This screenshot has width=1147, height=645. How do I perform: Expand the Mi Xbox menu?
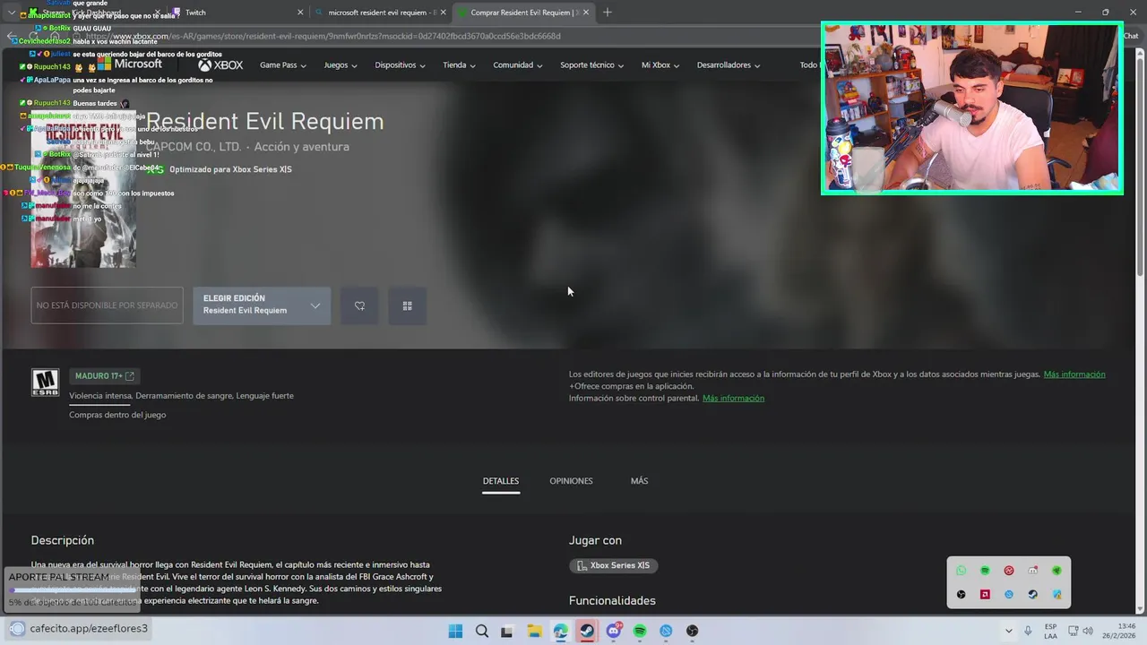660,65
